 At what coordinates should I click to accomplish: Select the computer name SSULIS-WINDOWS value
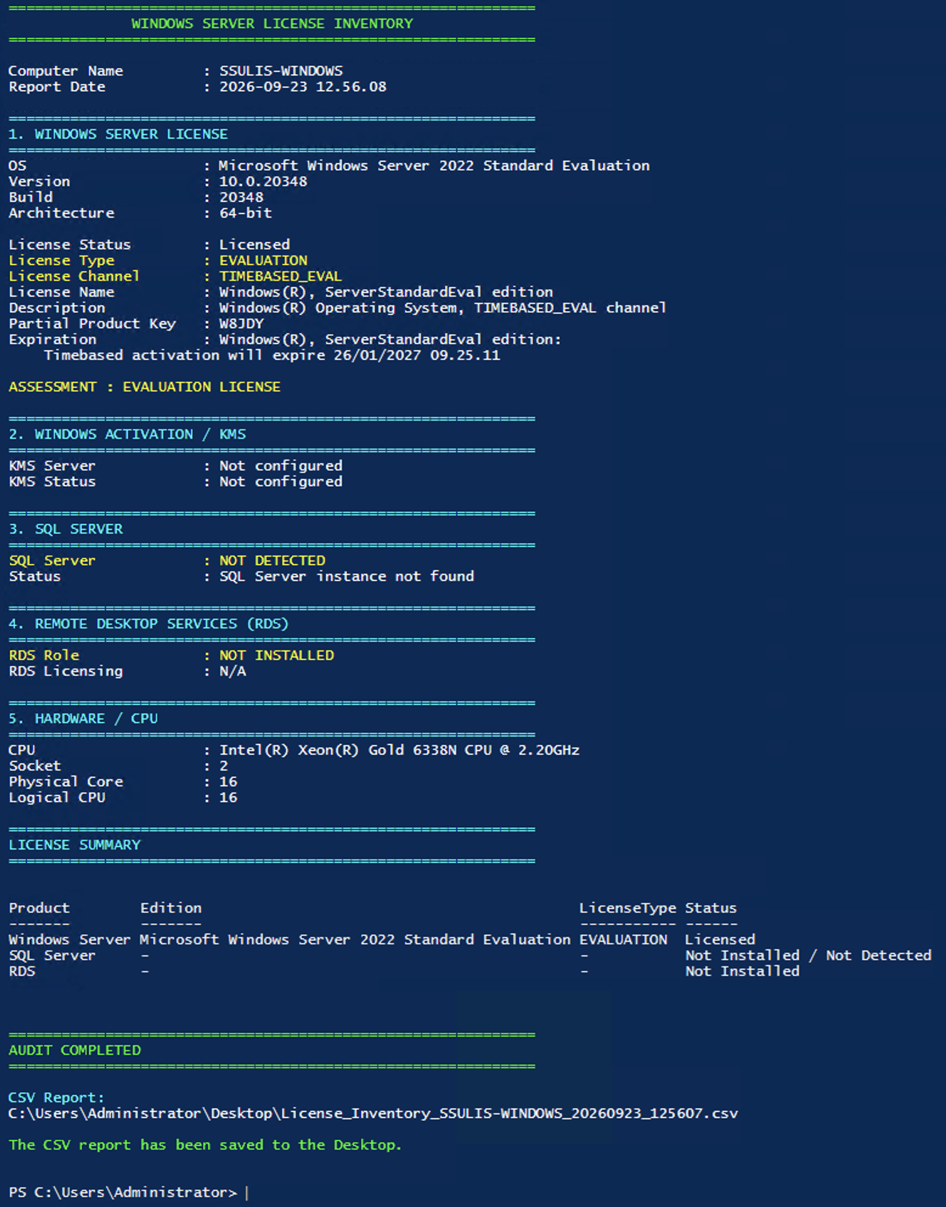(x=281, y=71)
